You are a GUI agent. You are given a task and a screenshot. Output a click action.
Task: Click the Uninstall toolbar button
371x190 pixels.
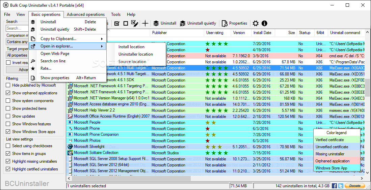pyautogui.click(x=165, y=23)
